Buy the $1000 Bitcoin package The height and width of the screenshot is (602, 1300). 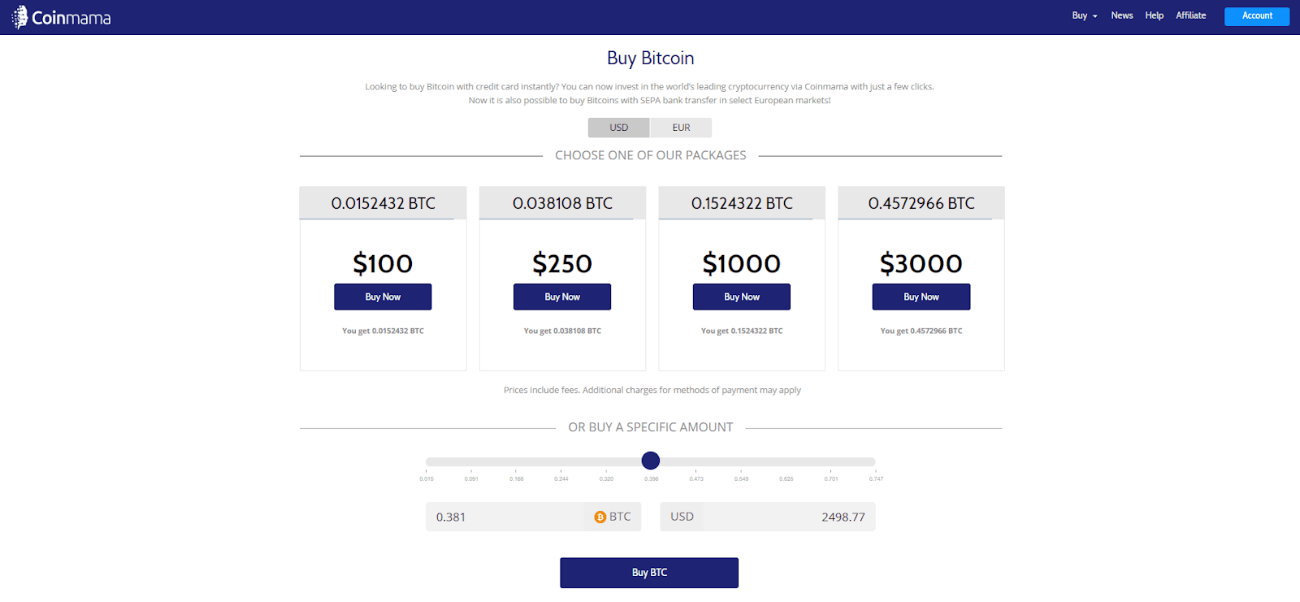click(742, 297)
